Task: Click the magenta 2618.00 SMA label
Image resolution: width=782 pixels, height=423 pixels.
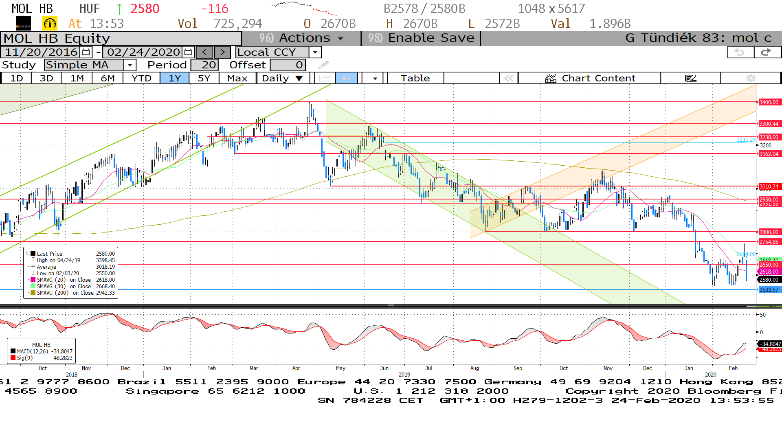Action: pyautogui.click(x=769, y=272)
